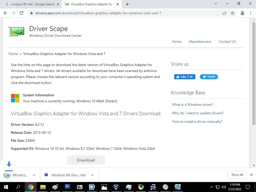
Task: Click the page vertical scrollbar thumb
Action: tap(254, 73)
